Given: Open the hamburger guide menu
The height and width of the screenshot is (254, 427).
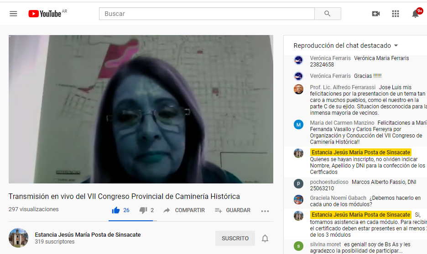Looking at the screenshot, I should coord(13,14).
